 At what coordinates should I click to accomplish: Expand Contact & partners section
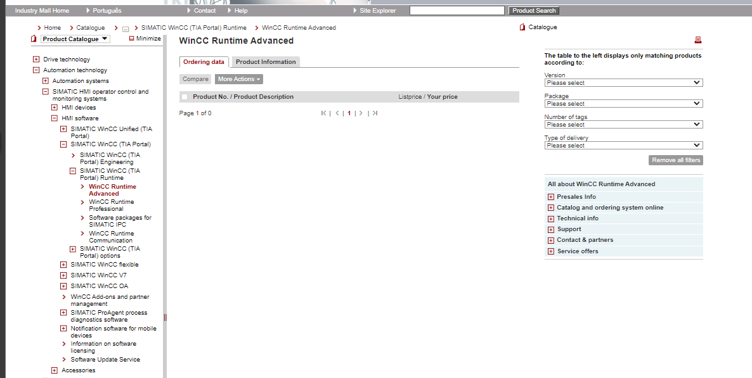point(550,240)
